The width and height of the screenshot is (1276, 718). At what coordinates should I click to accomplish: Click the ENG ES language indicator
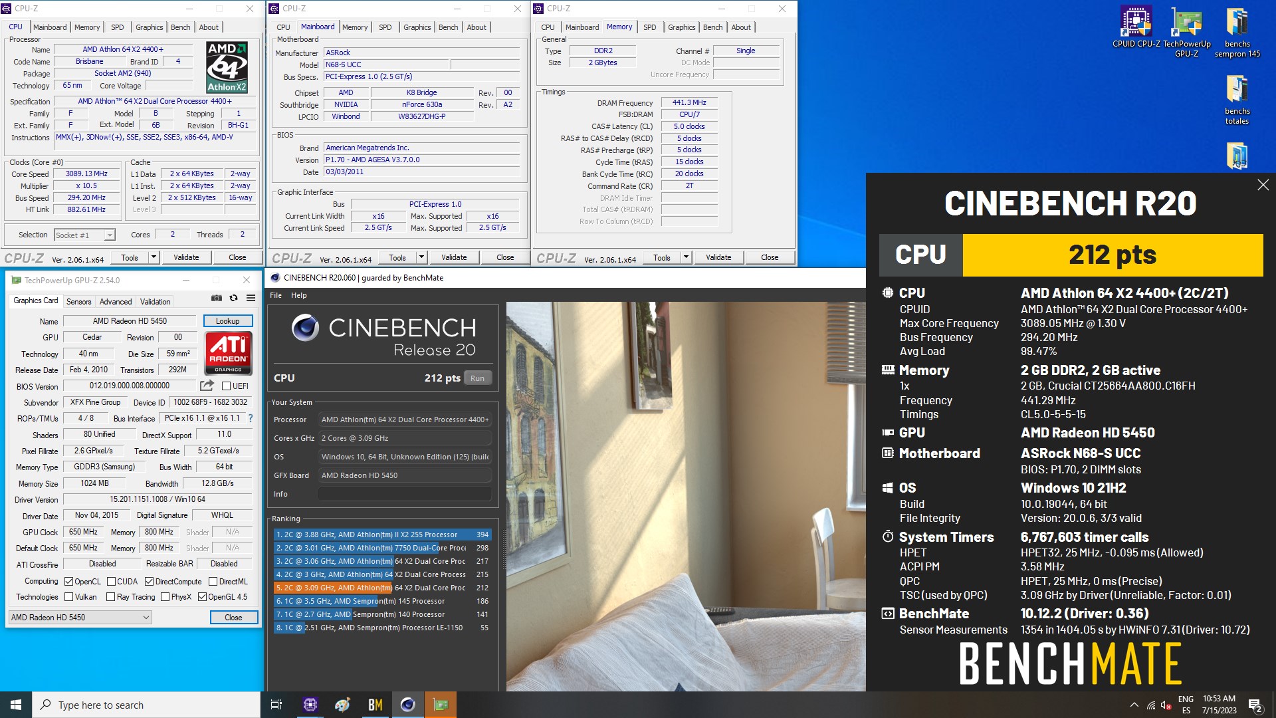[x=1186, y=705]
